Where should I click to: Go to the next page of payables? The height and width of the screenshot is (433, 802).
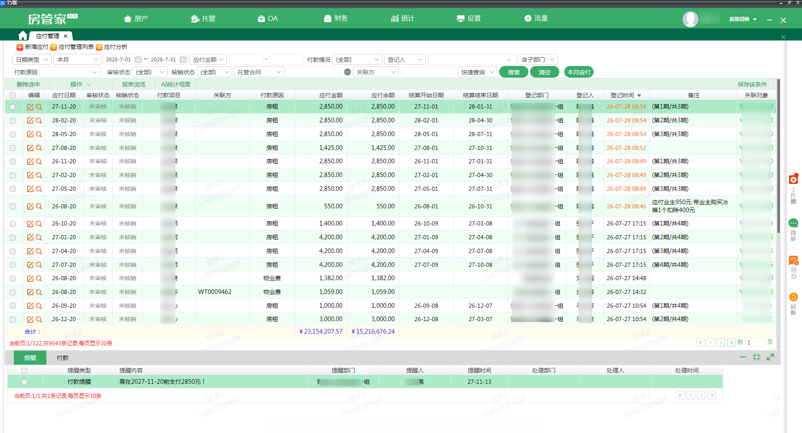(x=721, y=343)
